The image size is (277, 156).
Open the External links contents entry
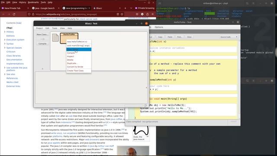coord(13,86)
